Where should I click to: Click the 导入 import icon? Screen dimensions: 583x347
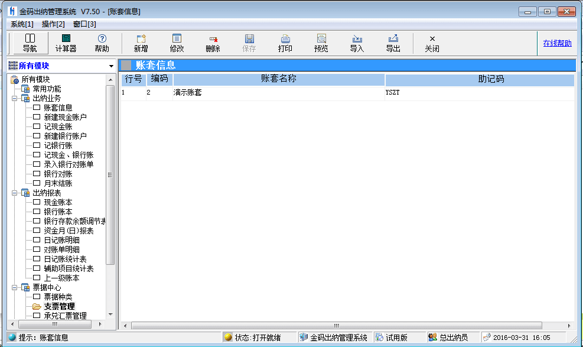[357, 43]
